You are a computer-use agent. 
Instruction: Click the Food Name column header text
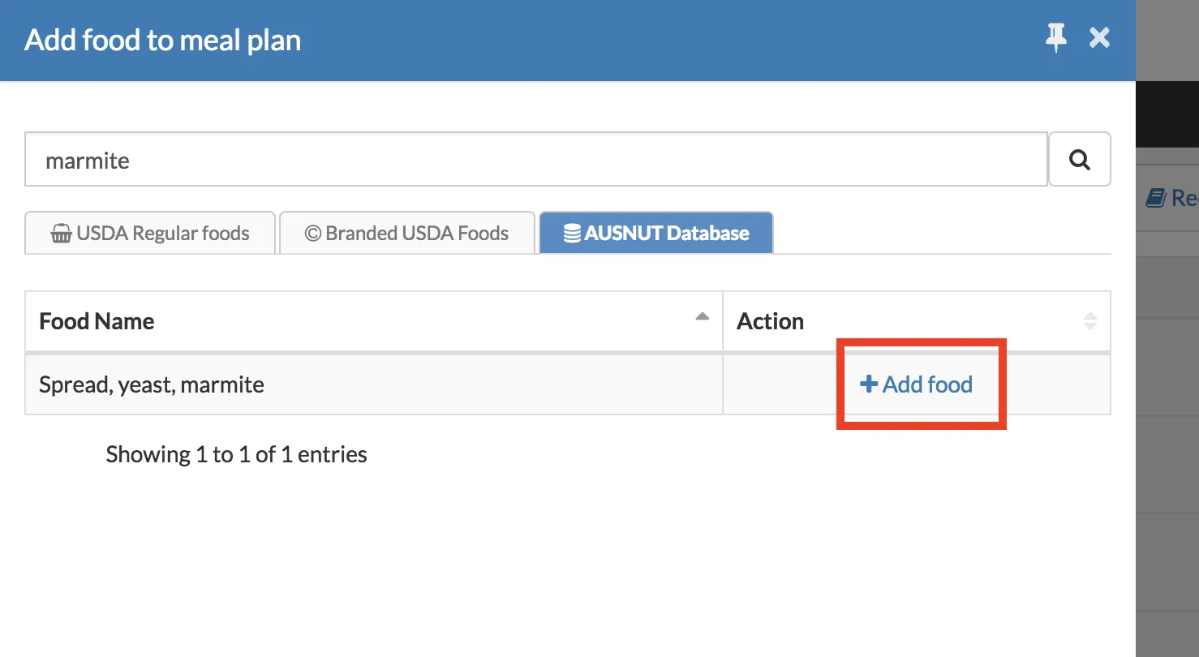pos(97,321)
